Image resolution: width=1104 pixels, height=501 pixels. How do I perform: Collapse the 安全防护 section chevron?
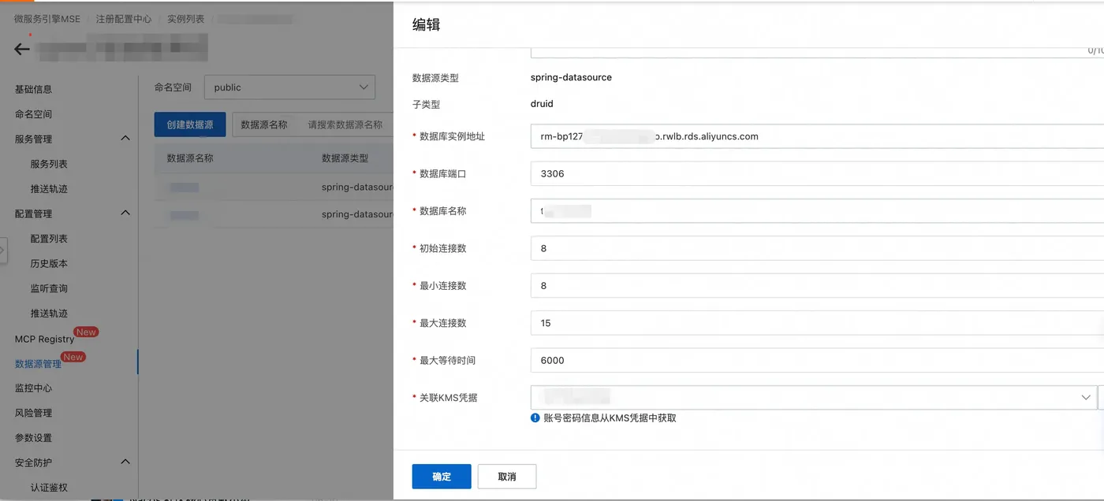pyautogui.click(x=125, y=462)
